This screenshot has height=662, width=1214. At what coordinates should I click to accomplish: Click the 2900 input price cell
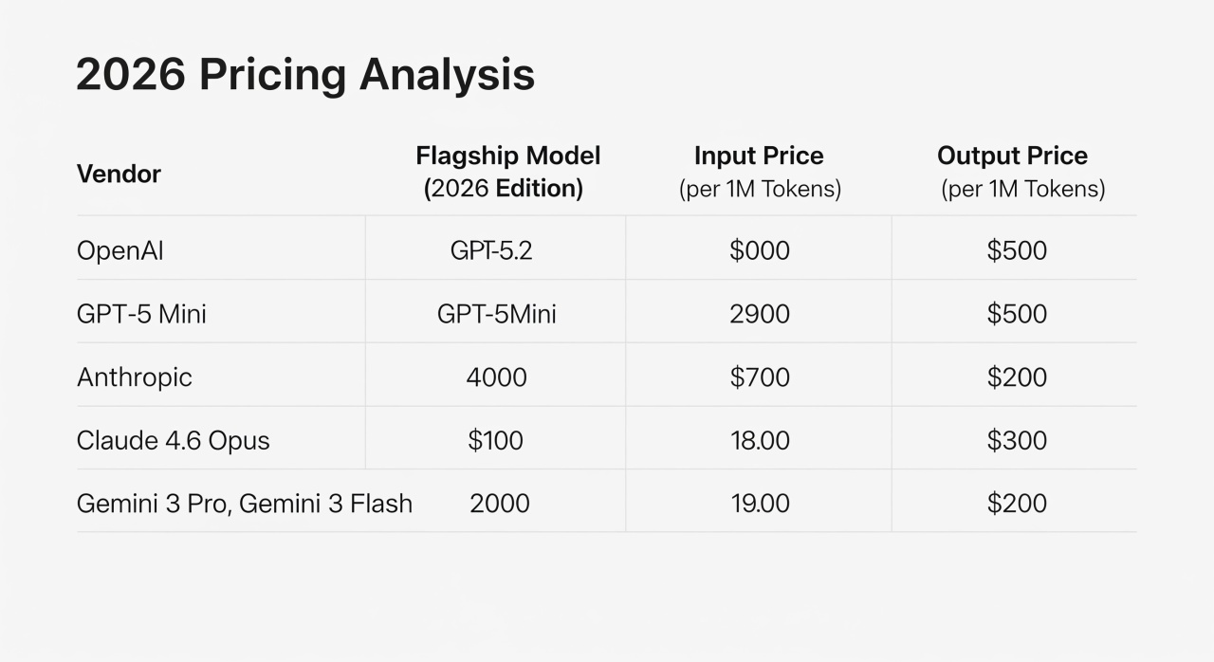[x=760, y=314]
